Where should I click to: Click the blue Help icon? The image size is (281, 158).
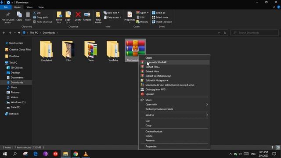pos(279,7)
